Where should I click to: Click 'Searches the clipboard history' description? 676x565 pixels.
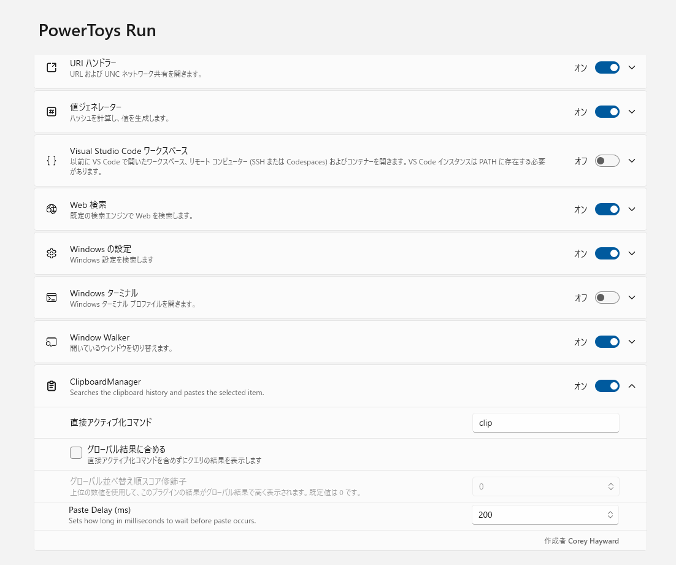[167, 393]
